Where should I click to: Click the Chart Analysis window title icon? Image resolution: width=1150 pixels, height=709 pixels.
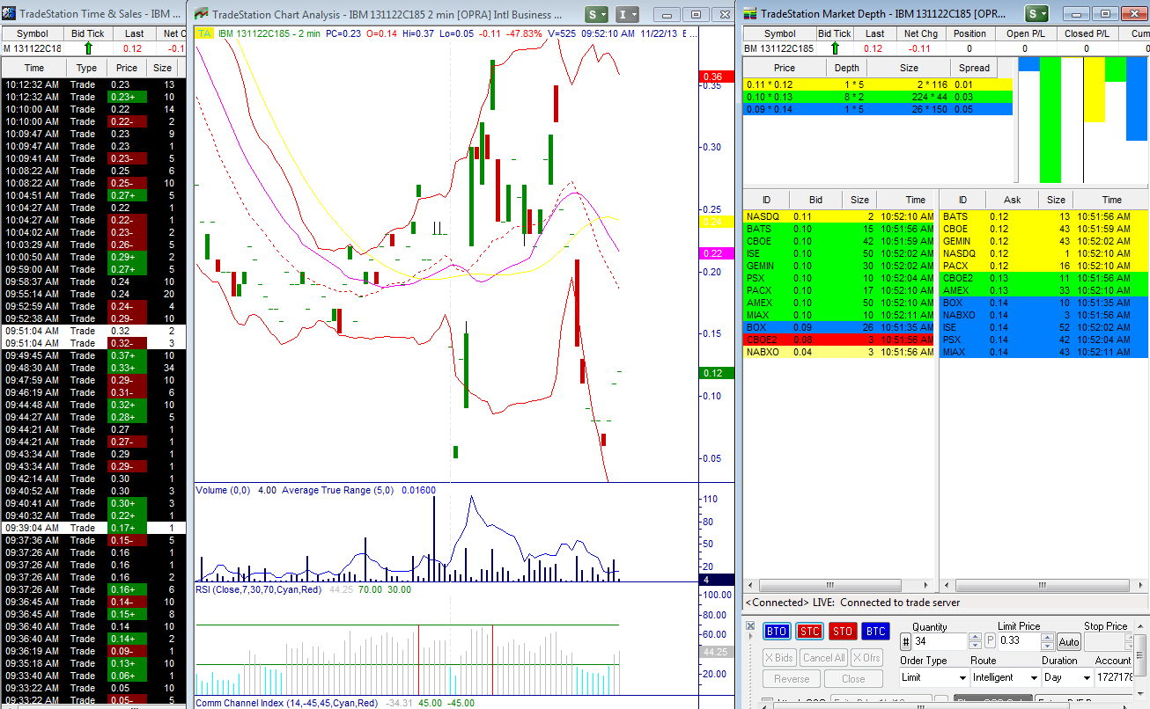[202, 14]
